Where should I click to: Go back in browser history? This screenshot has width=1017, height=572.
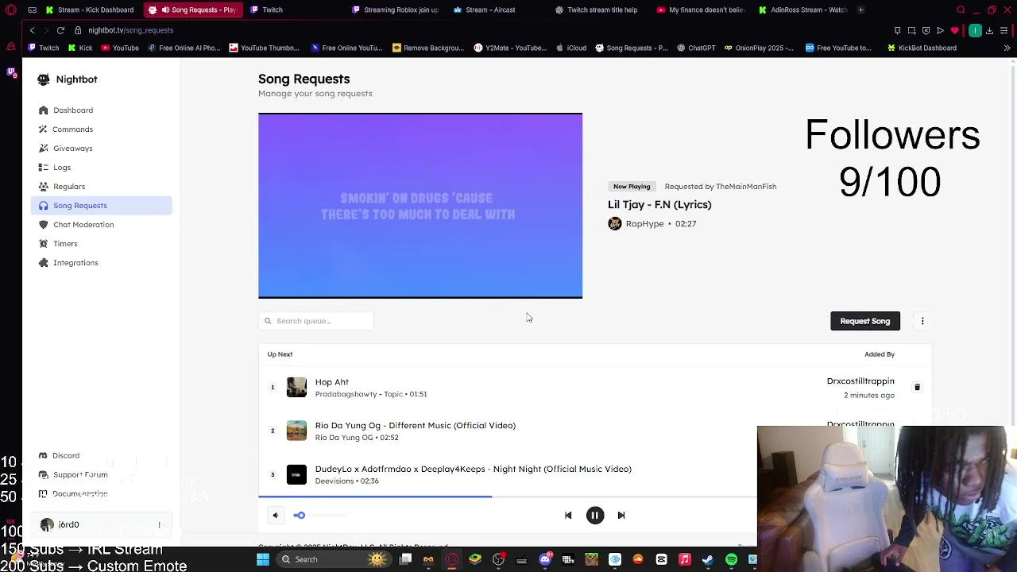pyautogui.click(x=32, y=30)
